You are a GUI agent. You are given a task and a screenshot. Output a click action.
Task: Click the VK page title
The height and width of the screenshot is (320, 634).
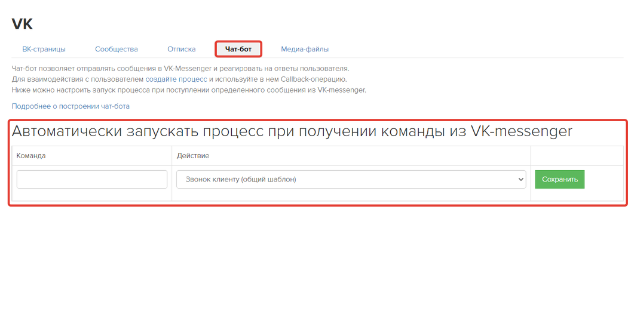(22, 24)
